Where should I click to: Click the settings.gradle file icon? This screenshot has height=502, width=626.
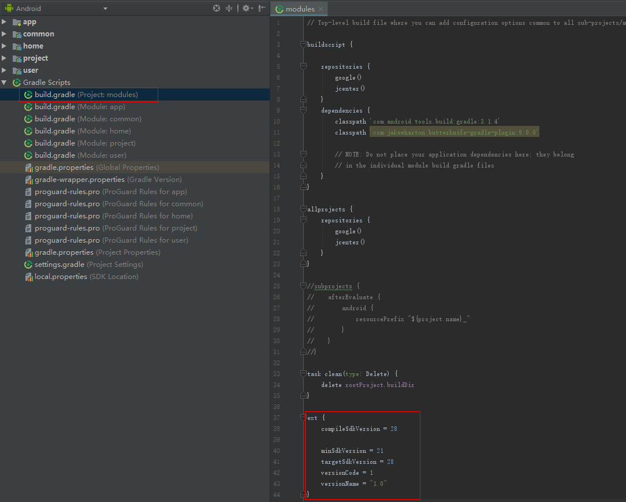(28, 265)
